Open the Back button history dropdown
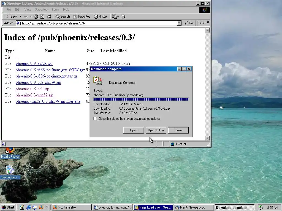282x211 pixels. pyautogui.click(x=20, y=16)
